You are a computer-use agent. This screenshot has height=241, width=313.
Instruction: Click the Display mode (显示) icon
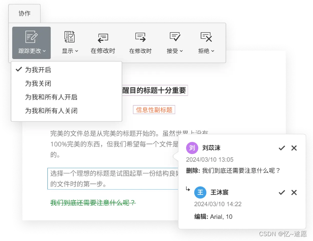[x=69, y=37]
